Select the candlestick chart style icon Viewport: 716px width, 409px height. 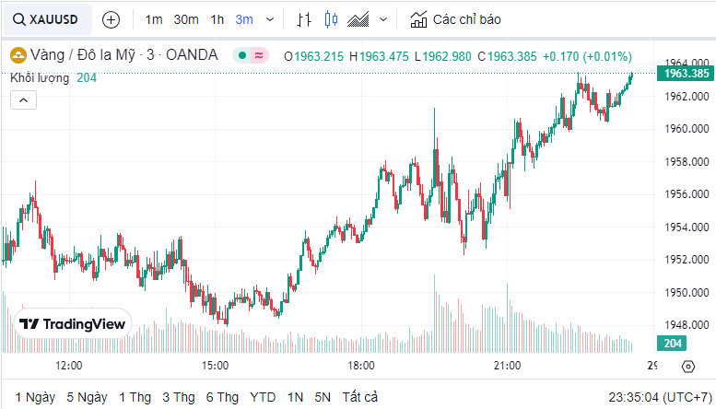332,18
